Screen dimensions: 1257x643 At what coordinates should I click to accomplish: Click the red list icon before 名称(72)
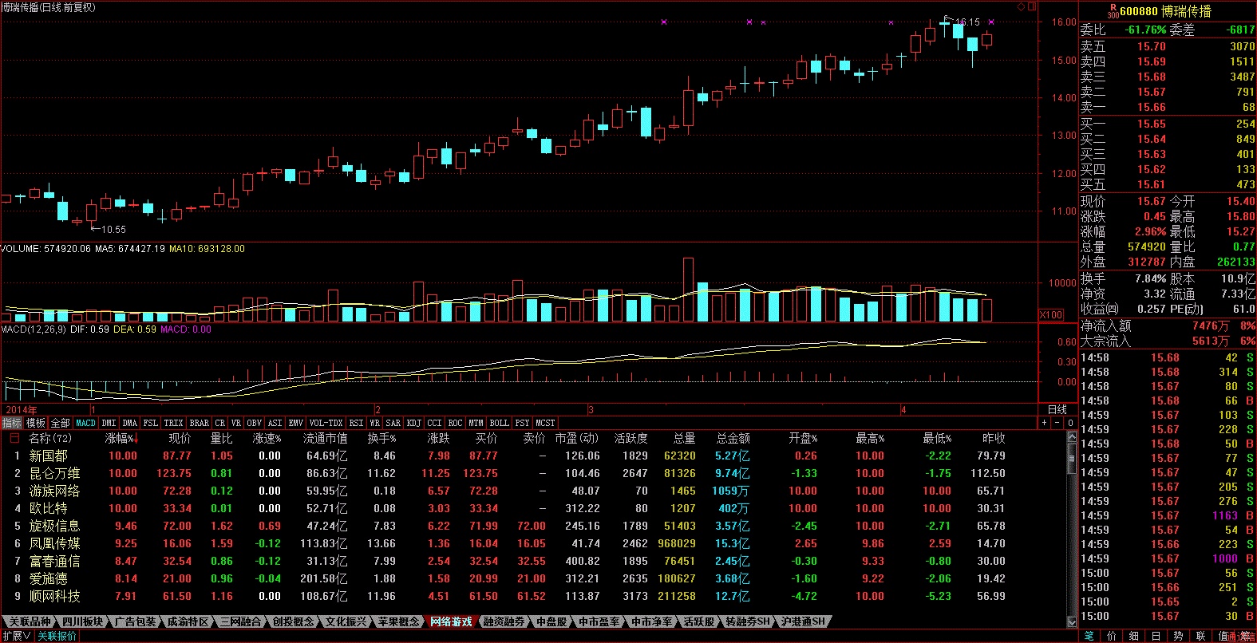(x=14, y=438)
